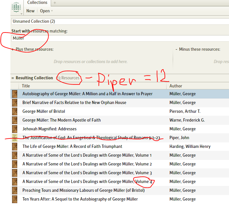Click author Harding, William Henry
This screenshot has height=209, width=229.
click(x=190, y=146)
